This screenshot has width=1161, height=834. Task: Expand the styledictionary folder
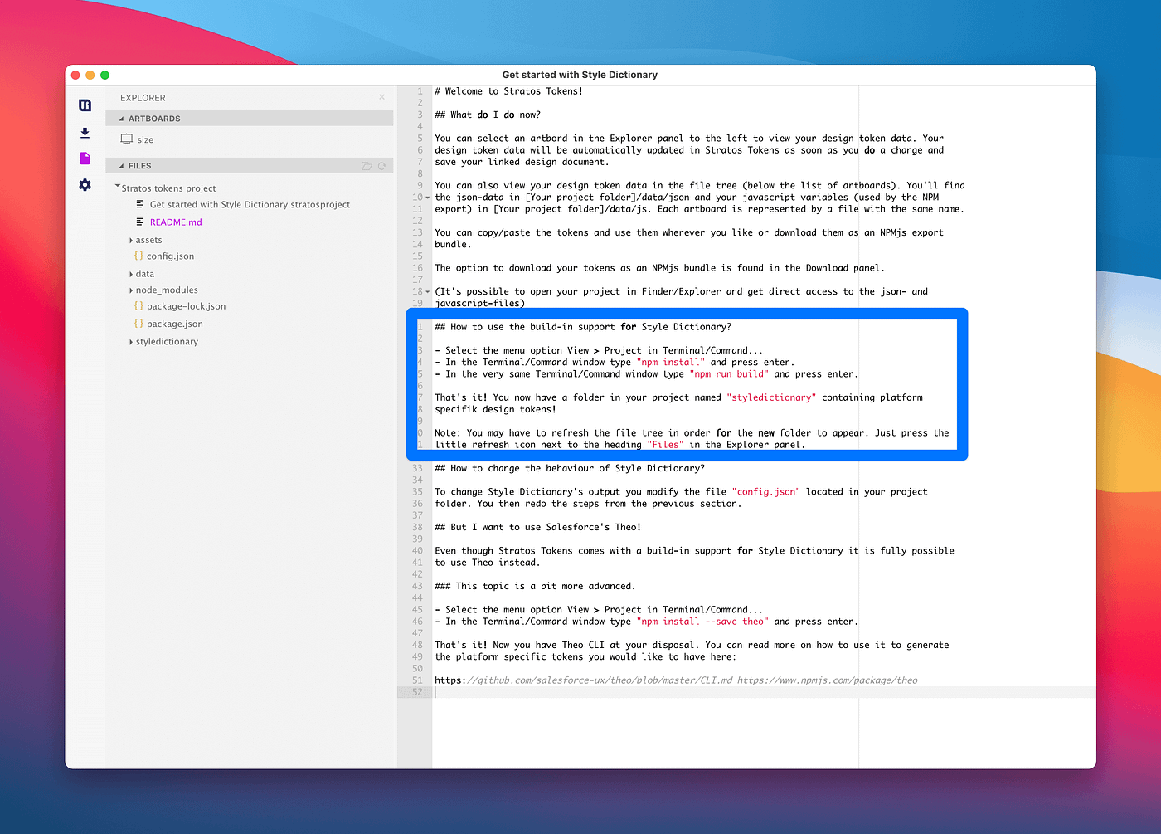coord(130,341)
